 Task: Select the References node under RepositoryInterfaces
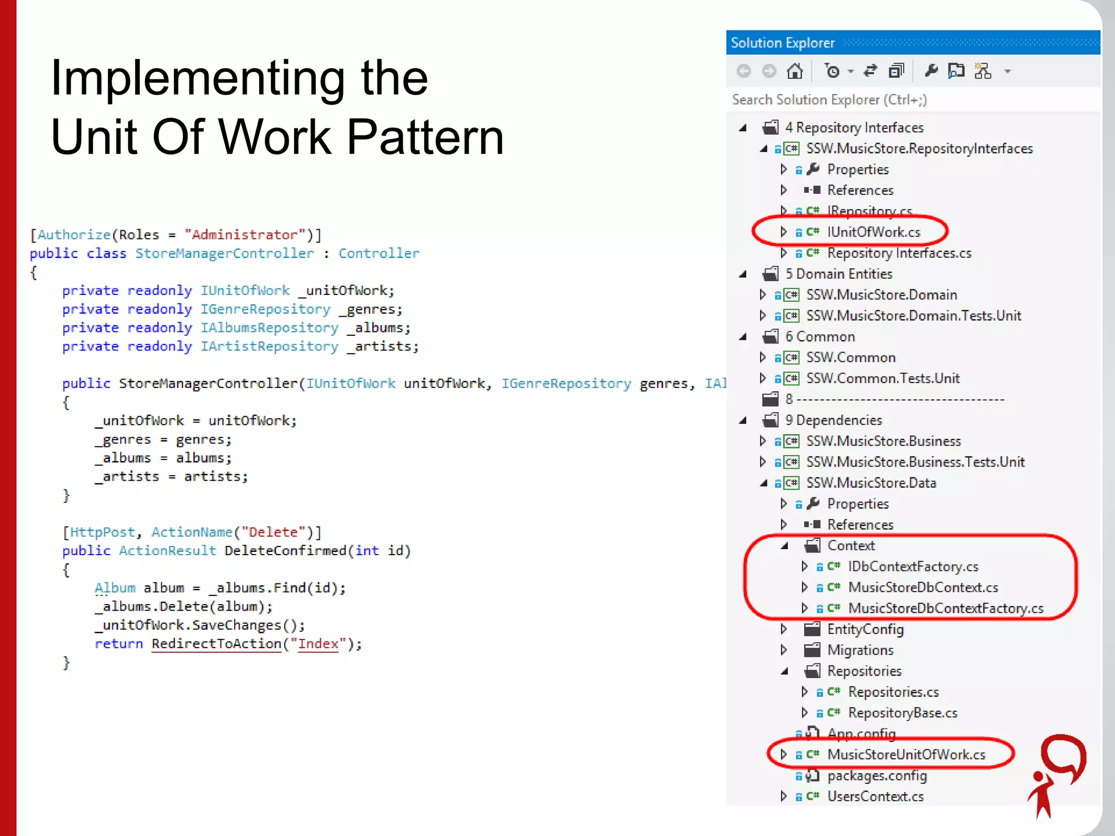pyautogui.click(x=860, y=190)
